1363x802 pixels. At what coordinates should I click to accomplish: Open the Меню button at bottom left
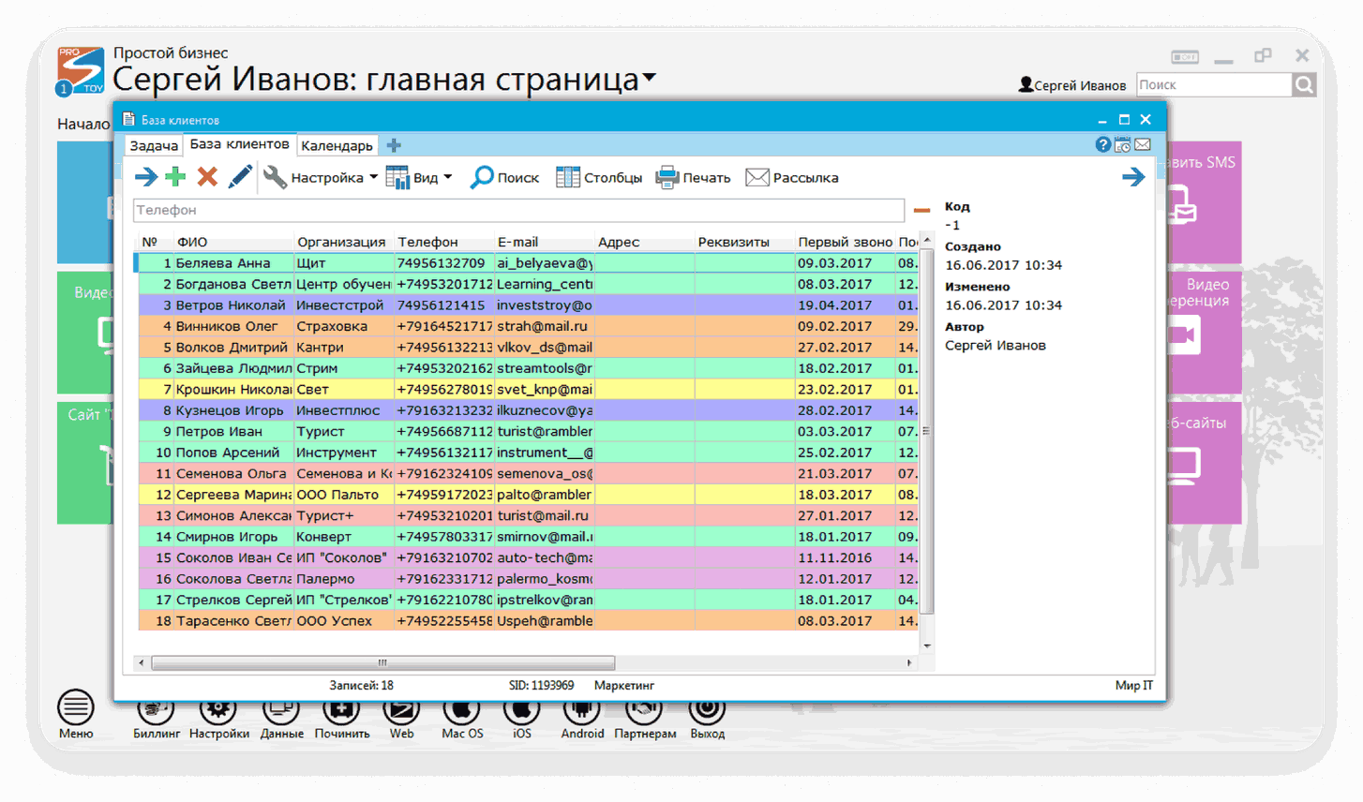pyautogui.click(x=76, y=715)
